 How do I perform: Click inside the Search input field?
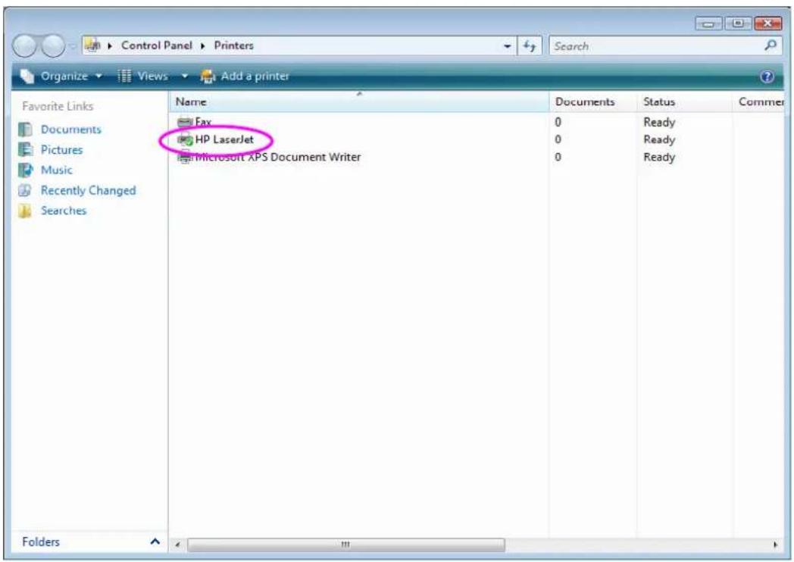pos(656,46)
